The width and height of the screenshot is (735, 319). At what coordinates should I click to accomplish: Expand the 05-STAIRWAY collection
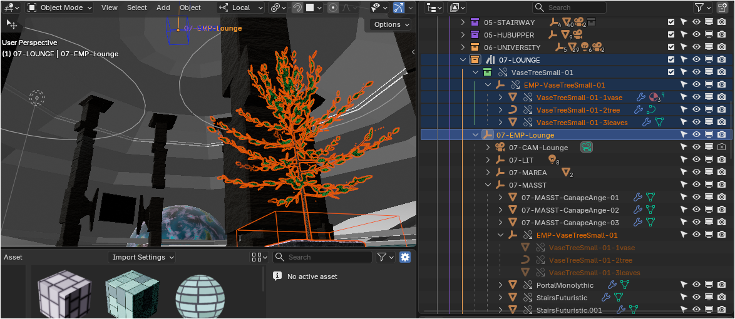(x=463, y=22)
